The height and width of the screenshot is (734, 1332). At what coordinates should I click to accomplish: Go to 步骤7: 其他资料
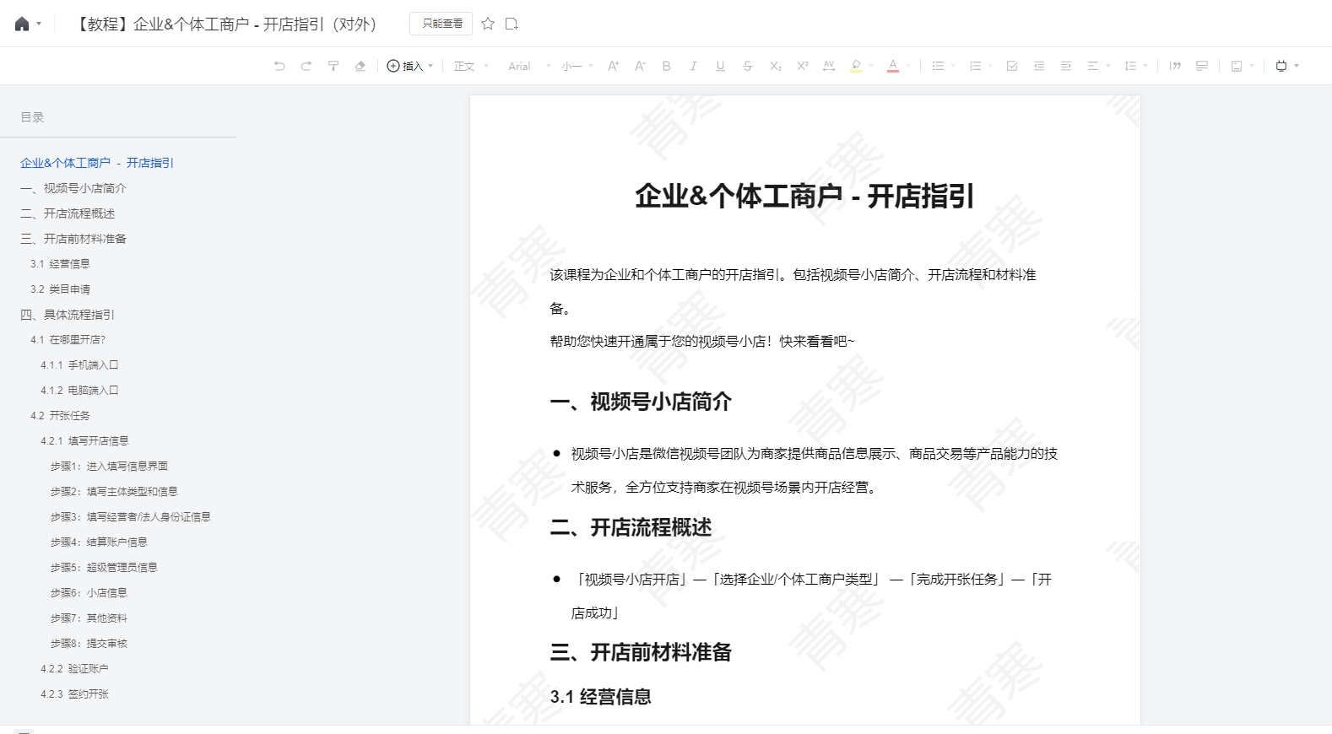click(x=89, y=618)
